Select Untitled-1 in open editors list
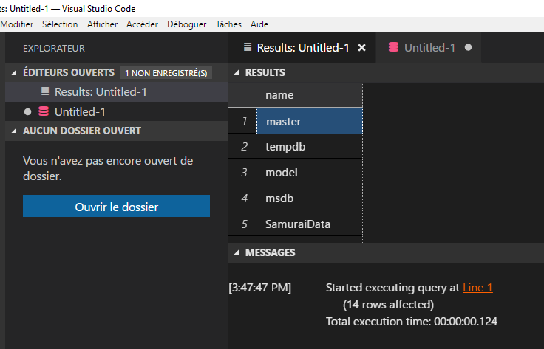The image size is (544, 349). (116, 112)
